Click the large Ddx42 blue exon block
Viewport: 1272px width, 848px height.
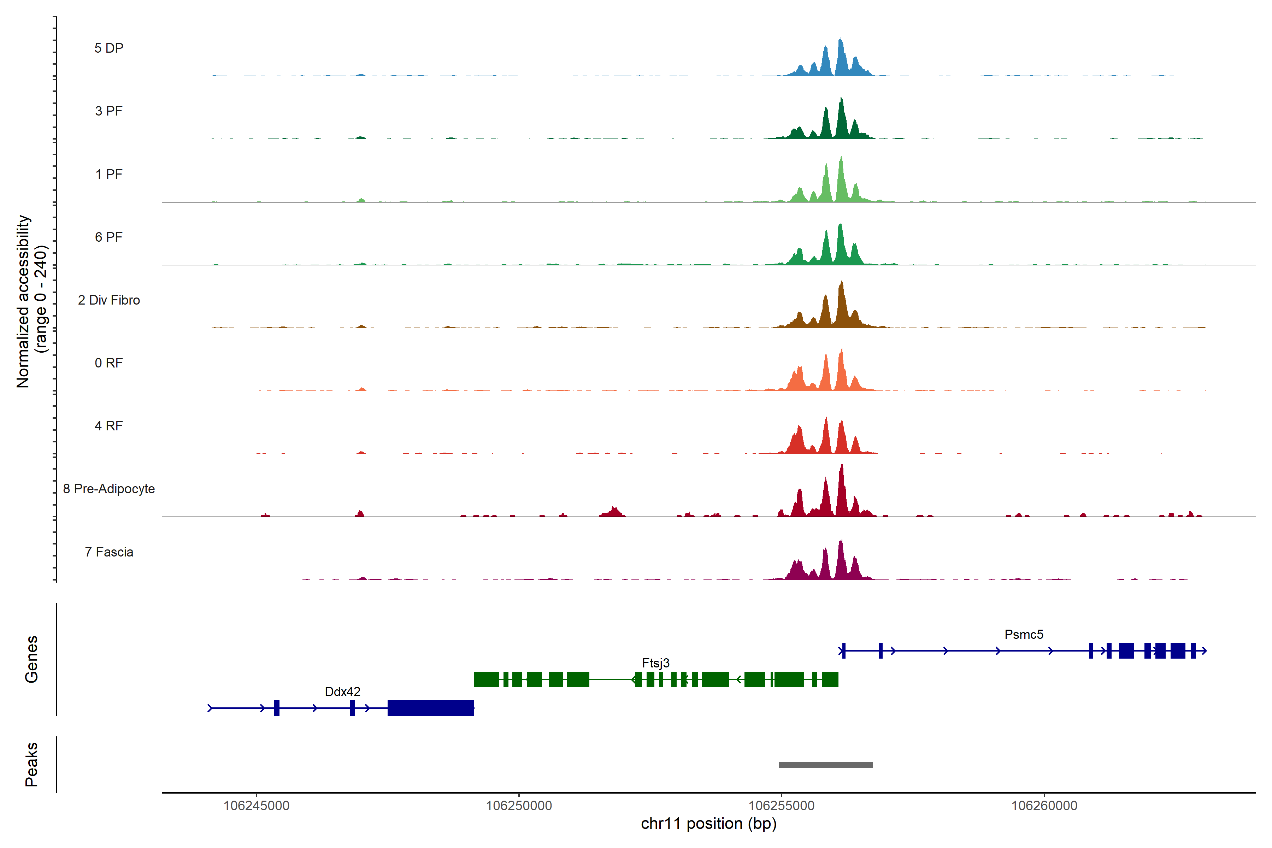pos(430,708)
